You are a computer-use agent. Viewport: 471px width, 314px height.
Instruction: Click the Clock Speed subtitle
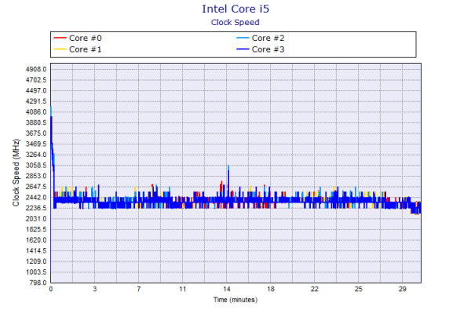pos(235,22)
